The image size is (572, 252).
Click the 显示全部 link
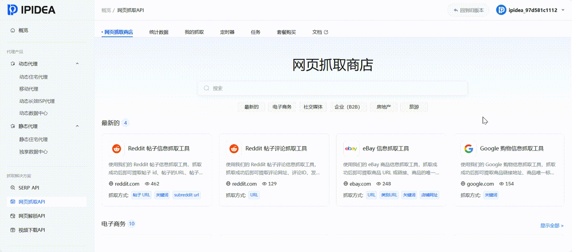point(552,226)
